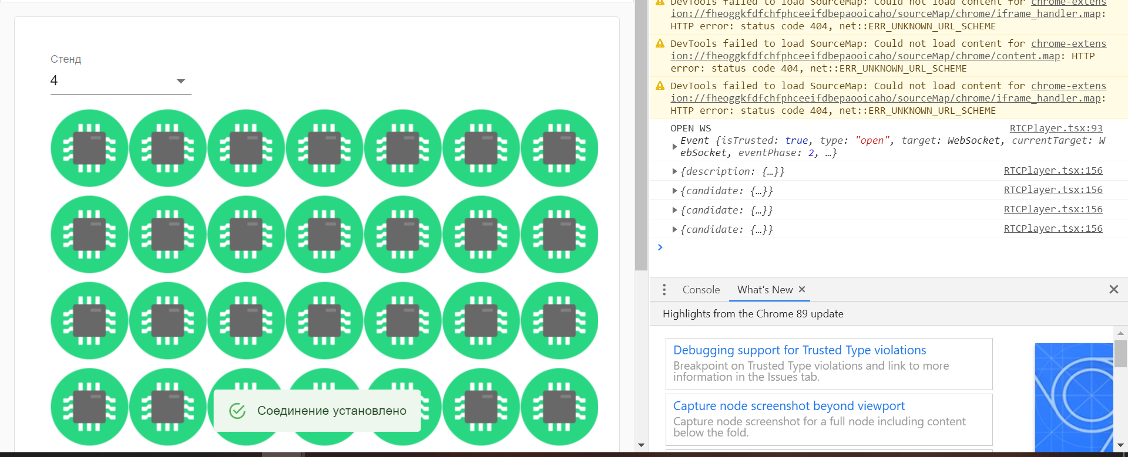
Task: Open the DevTools drawer three-dot menu
Action: [664, 289]
